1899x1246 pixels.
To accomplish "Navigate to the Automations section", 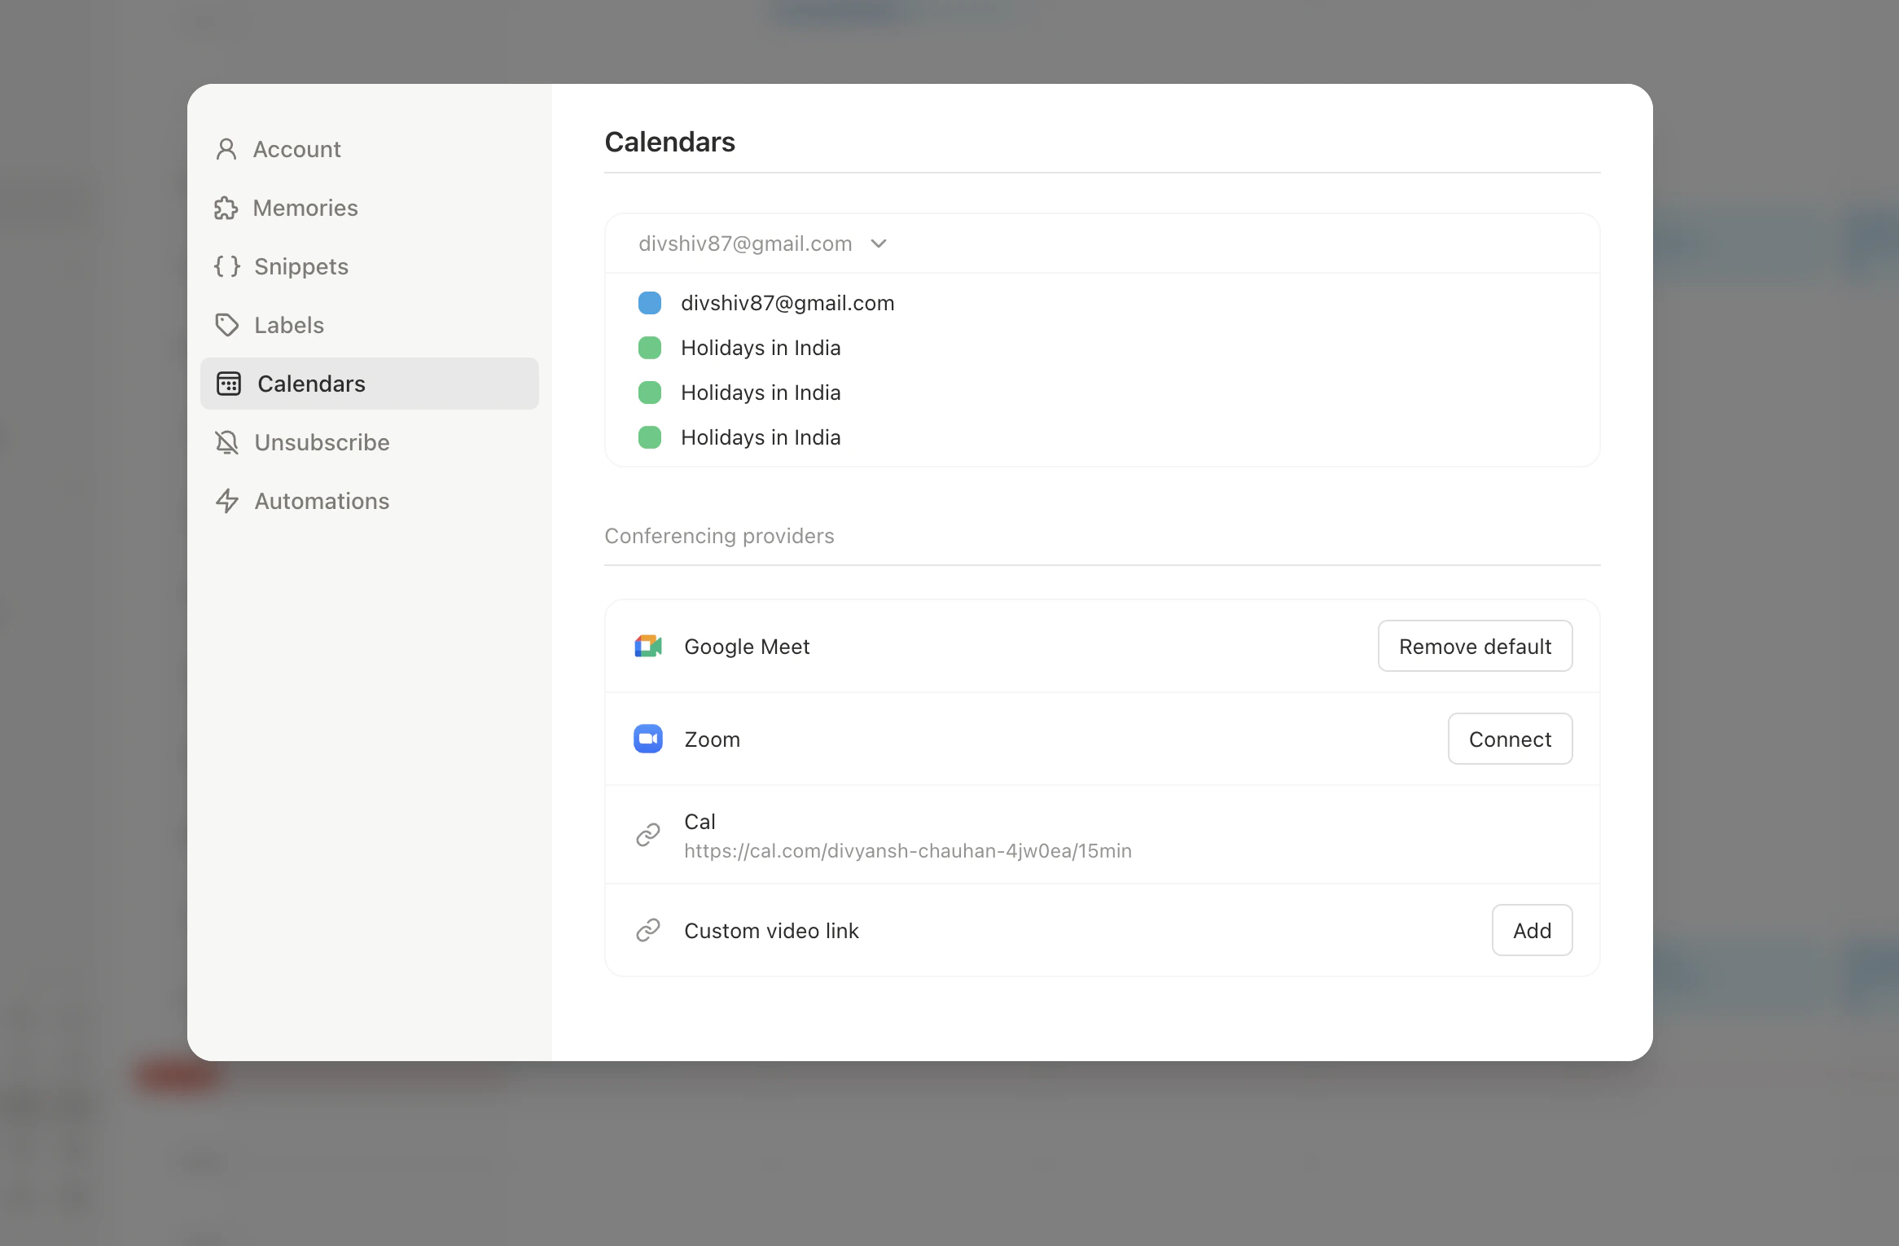I will [370, 501].
